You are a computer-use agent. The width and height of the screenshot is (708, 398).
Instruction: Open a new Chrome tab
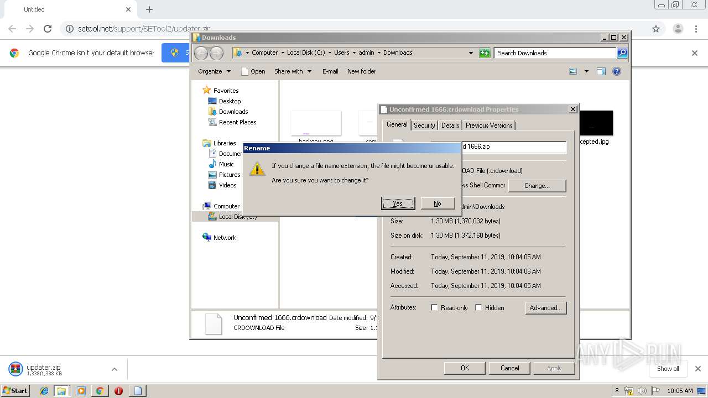pyautogui.click(x=149, y=9)
